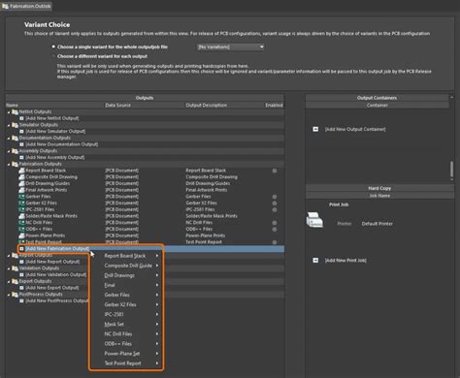Click the printer icon under Print Job
The image size is (460, 378).
pos(314,220)
